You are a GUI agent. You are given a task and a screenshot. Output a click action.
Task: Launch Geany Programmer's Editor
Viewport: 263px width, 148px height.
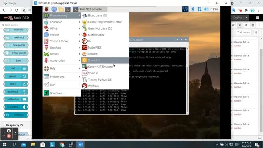pyautogui.click(x=105, y=22)
